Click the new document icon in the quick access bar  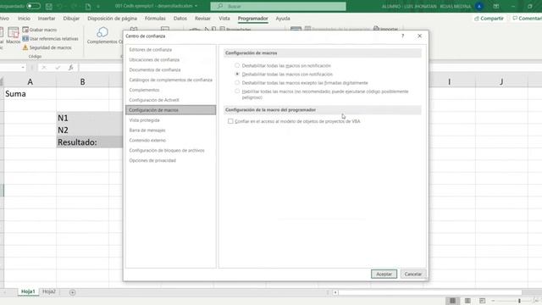[88, 6]
